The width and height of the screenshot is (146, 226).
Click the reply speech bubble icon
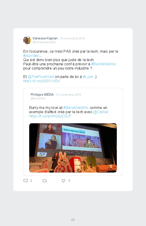[x=26, y=181]
